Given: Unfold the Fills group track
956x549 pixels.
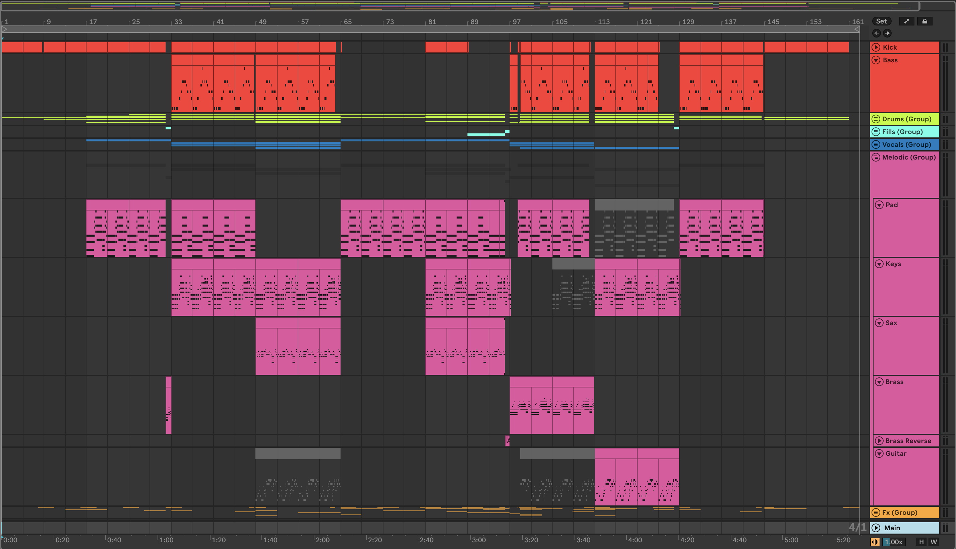Looking at the screenshot, I should click(876, 132).
